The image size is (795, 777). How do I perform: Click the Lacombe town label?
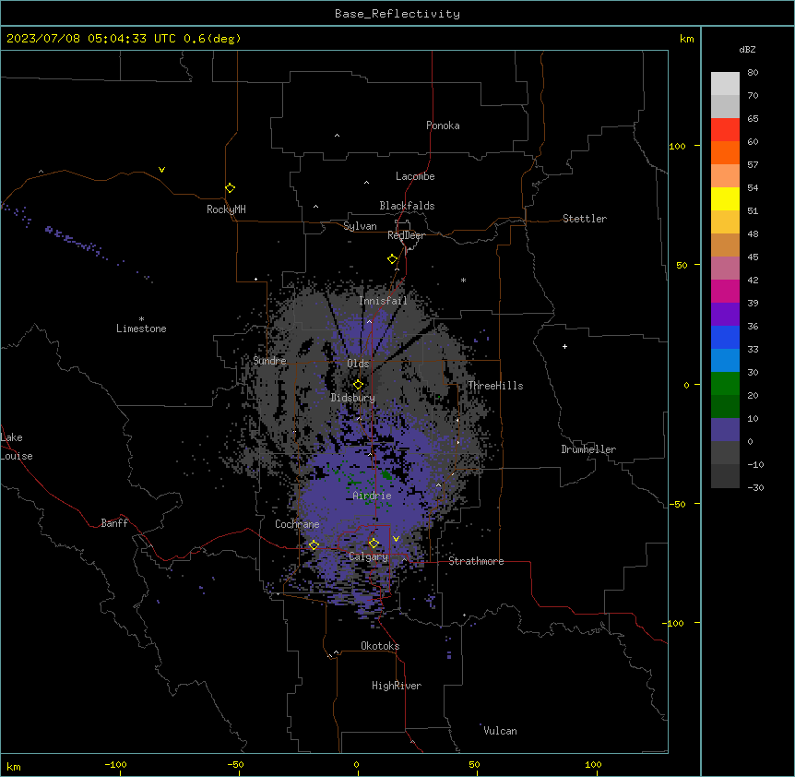415,176
